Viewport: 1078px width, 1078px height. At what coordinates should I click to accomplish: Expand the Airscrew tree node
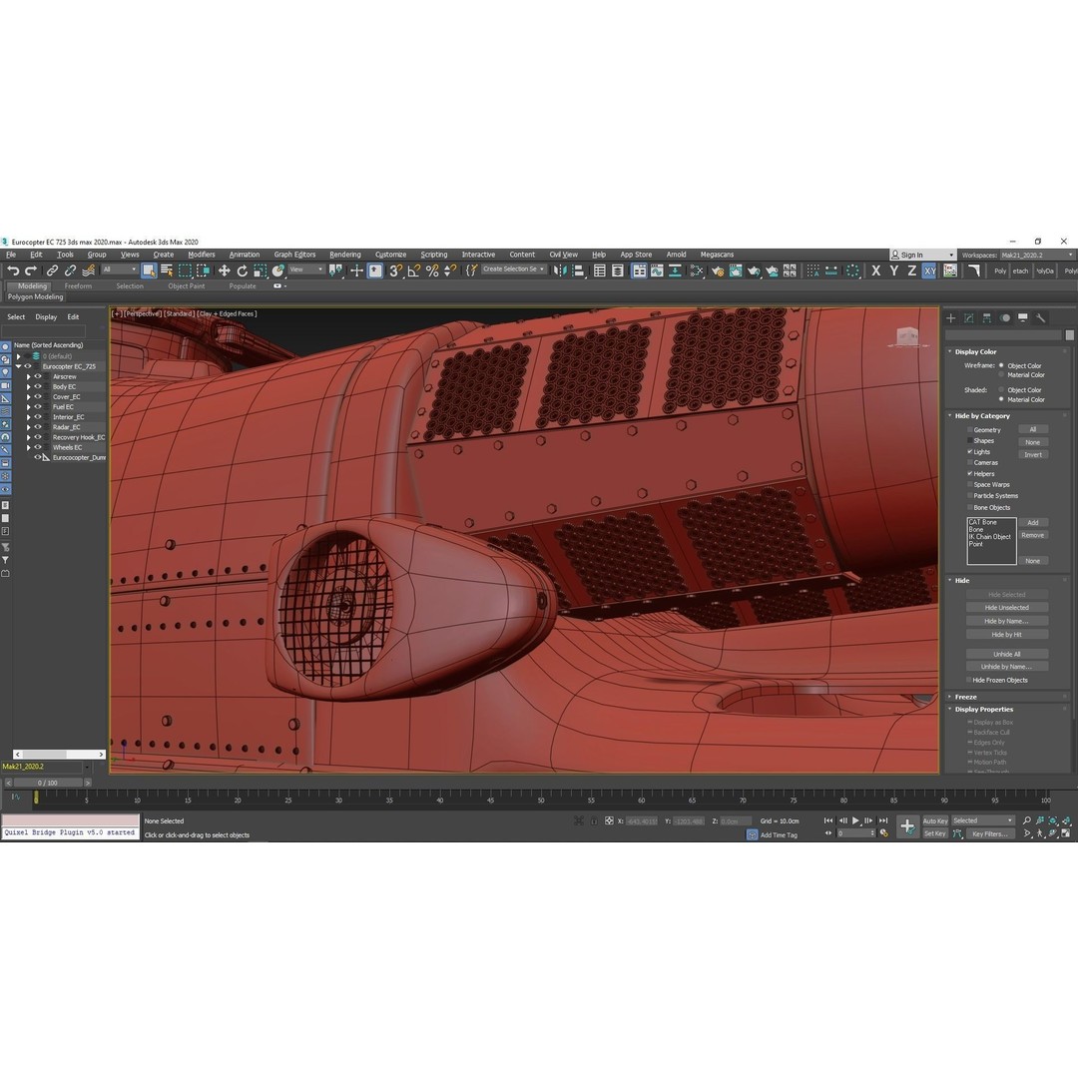29,376
